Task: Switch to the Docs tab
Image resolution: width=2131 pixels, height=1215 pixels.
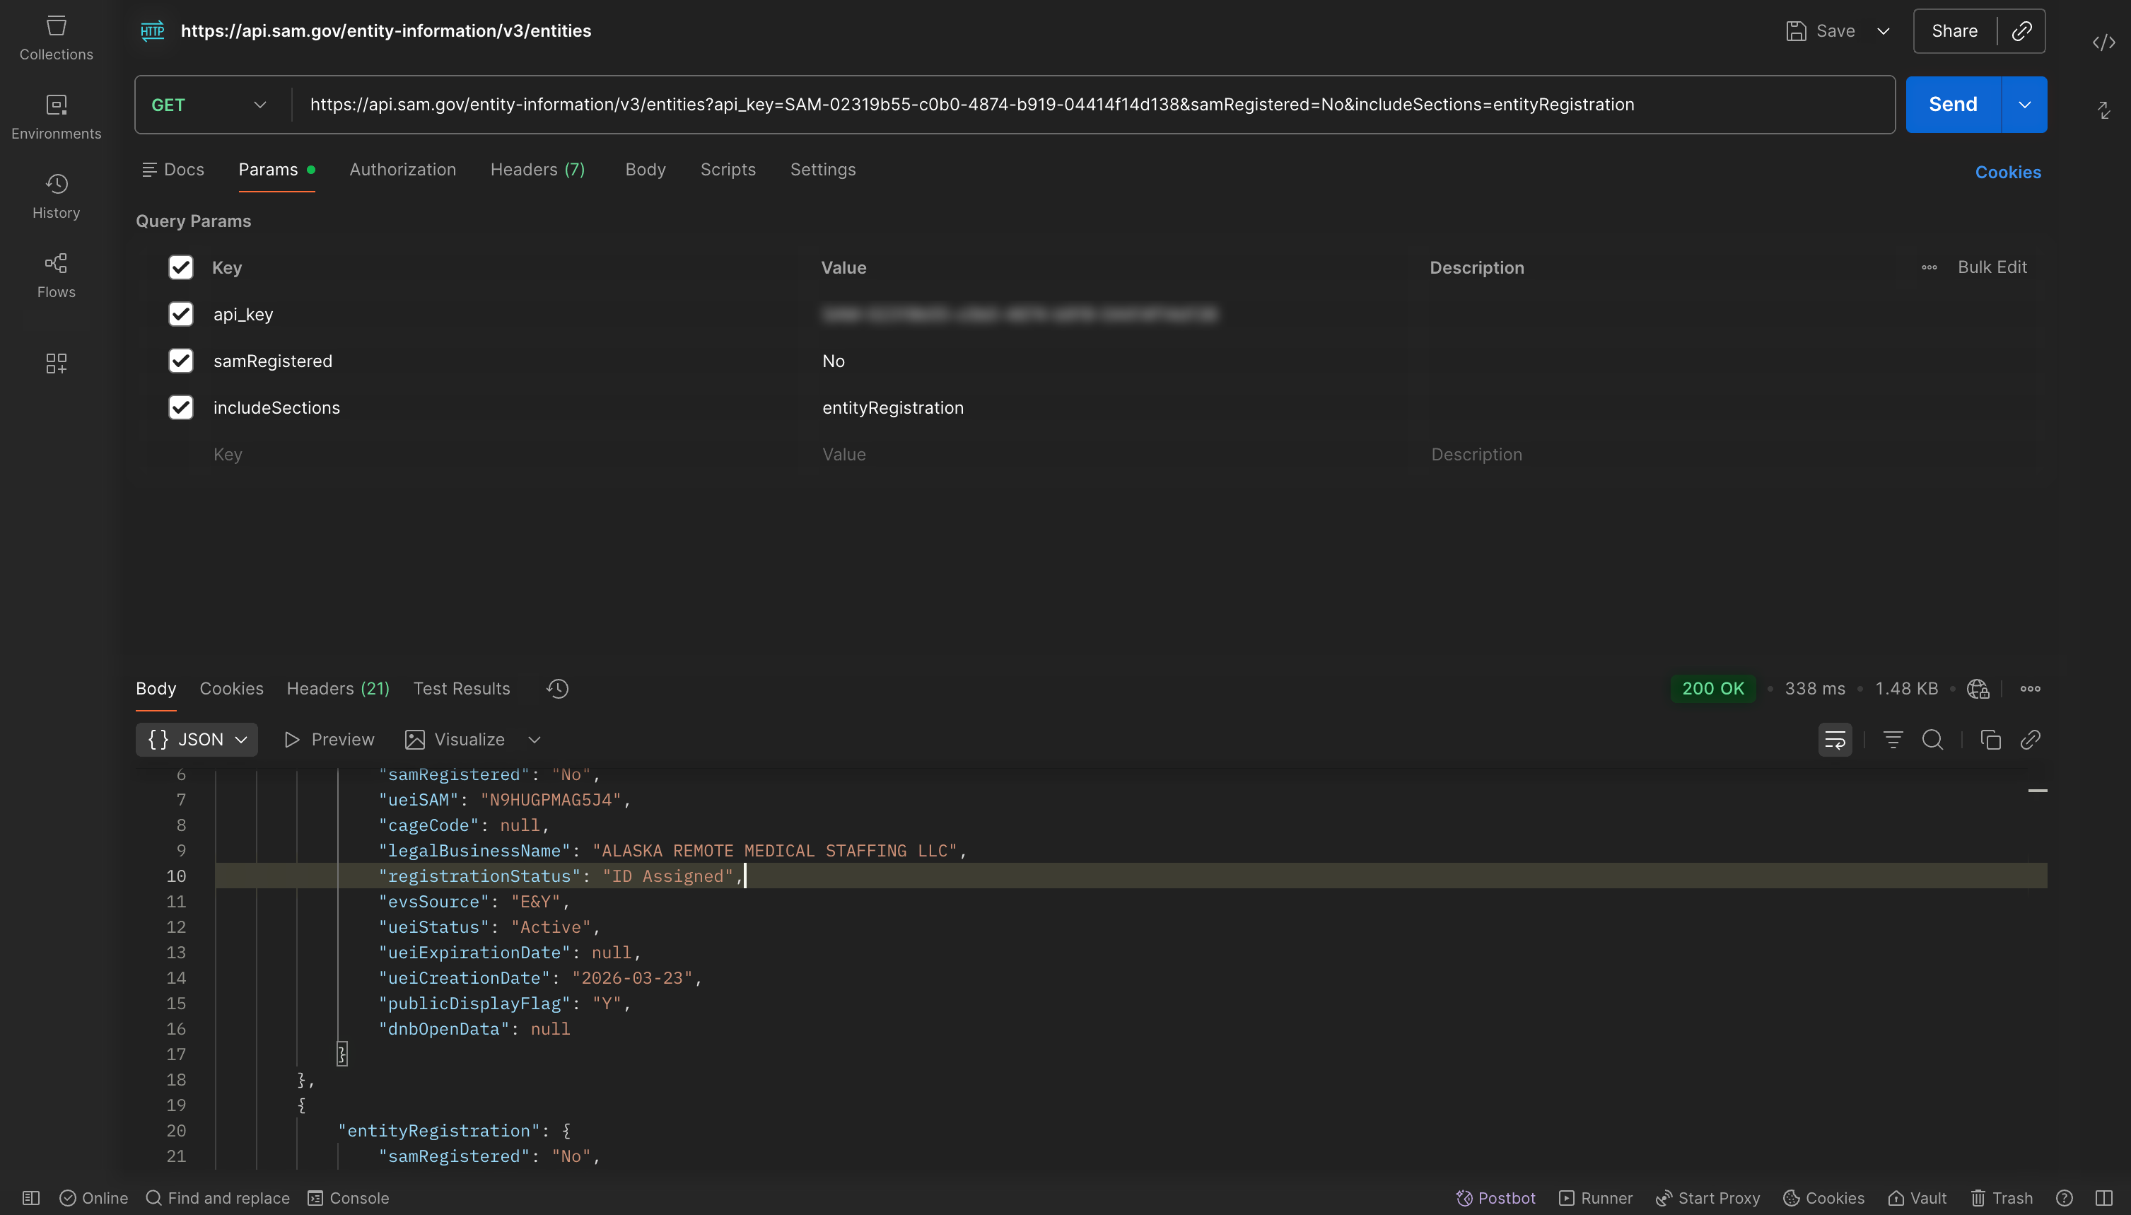Action: click(x=173, y=170)
